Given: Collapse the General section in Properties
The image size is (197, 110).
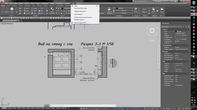Looking at the screenshot, I should [x=188, y=29].
